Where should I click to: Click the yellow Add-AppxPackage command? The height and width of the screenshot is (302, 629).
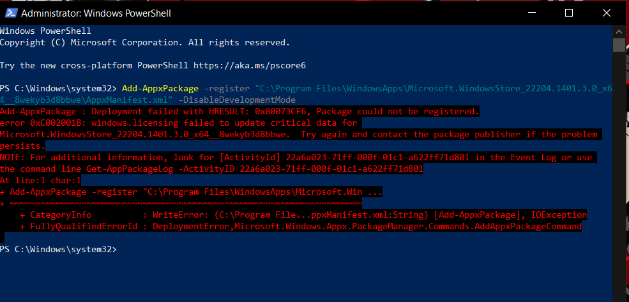160,88
